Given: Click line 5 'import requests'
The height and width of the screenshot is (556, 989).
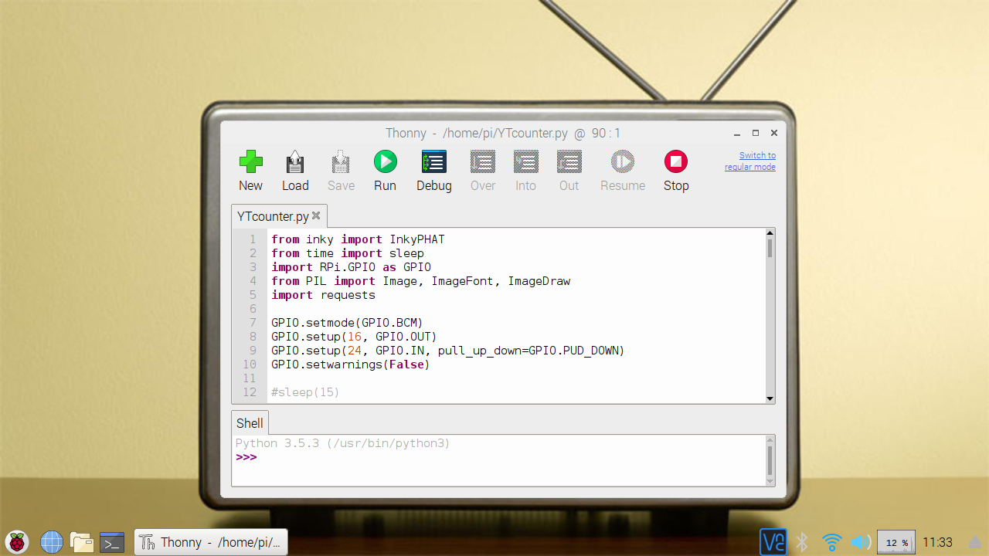Looking at the screenshot, I should point(323,295).
